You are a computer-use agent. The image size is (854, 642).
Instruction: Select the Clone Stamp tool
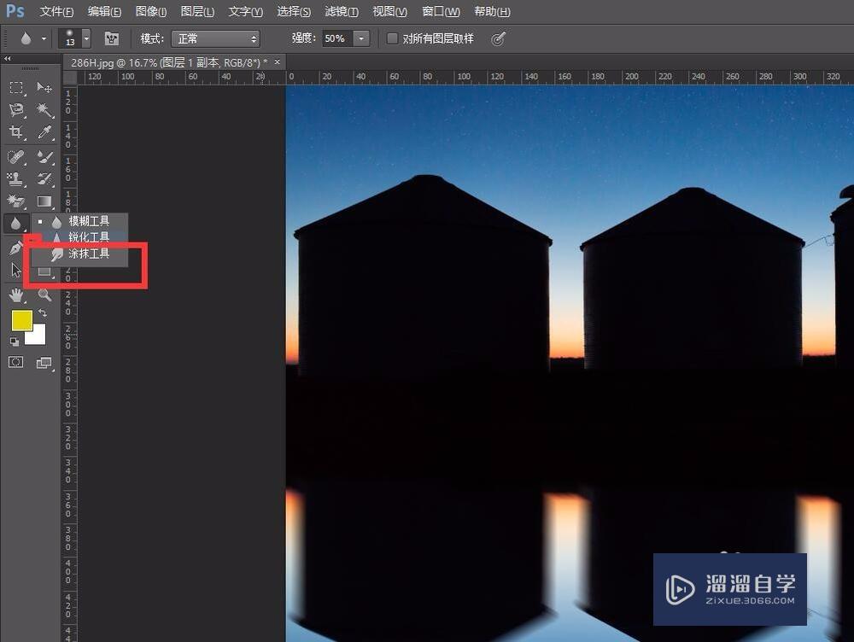(15, 179)
